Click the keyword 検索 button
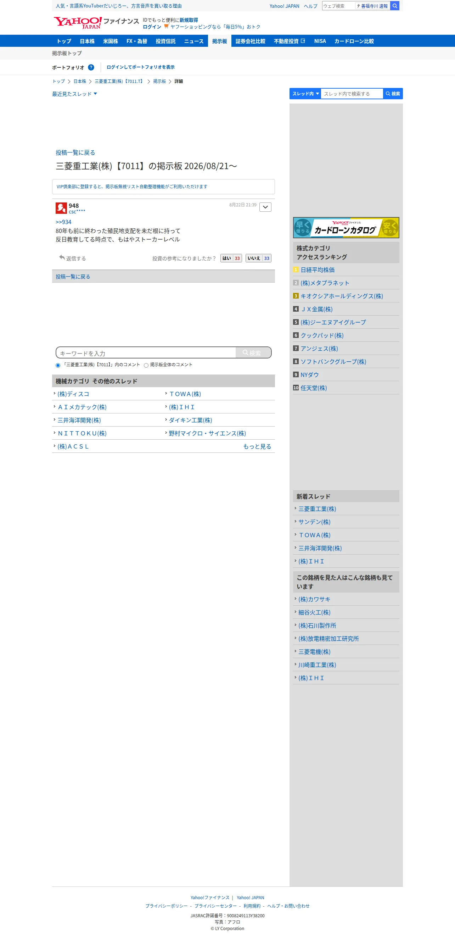 click(253, 352)
